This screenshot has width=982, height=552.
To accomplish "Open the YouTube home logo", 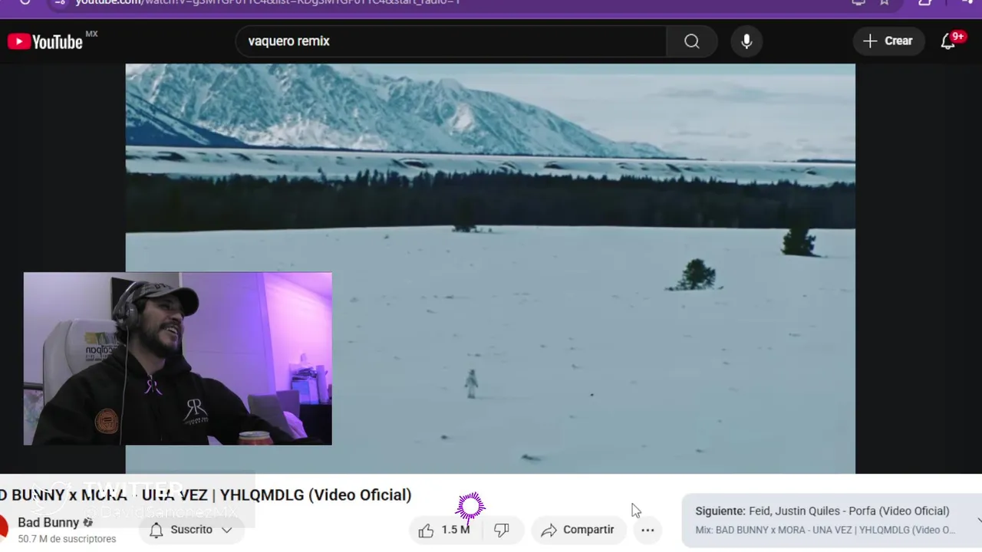I will (45, 41).
